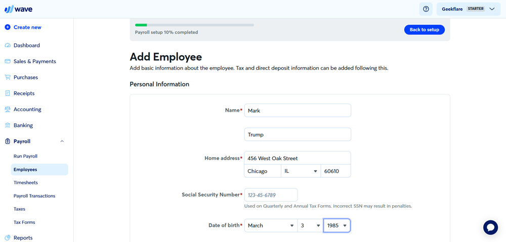Click the Sales & Payments card icon
This screenshot has height=242, width=506.
pos(8,61)
